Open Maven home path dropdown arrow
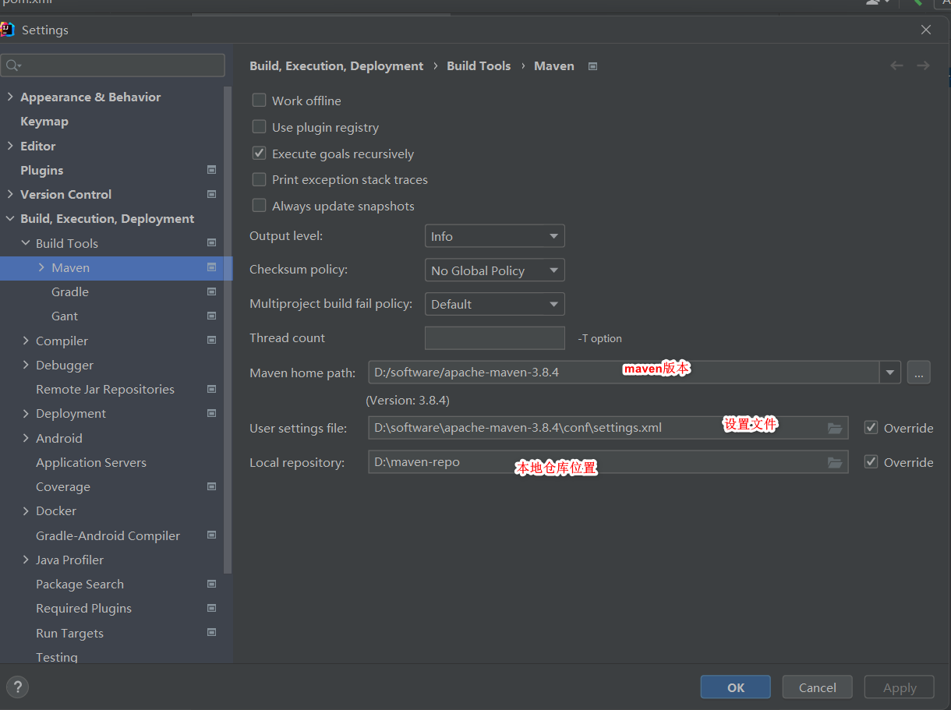 (890, 373)
